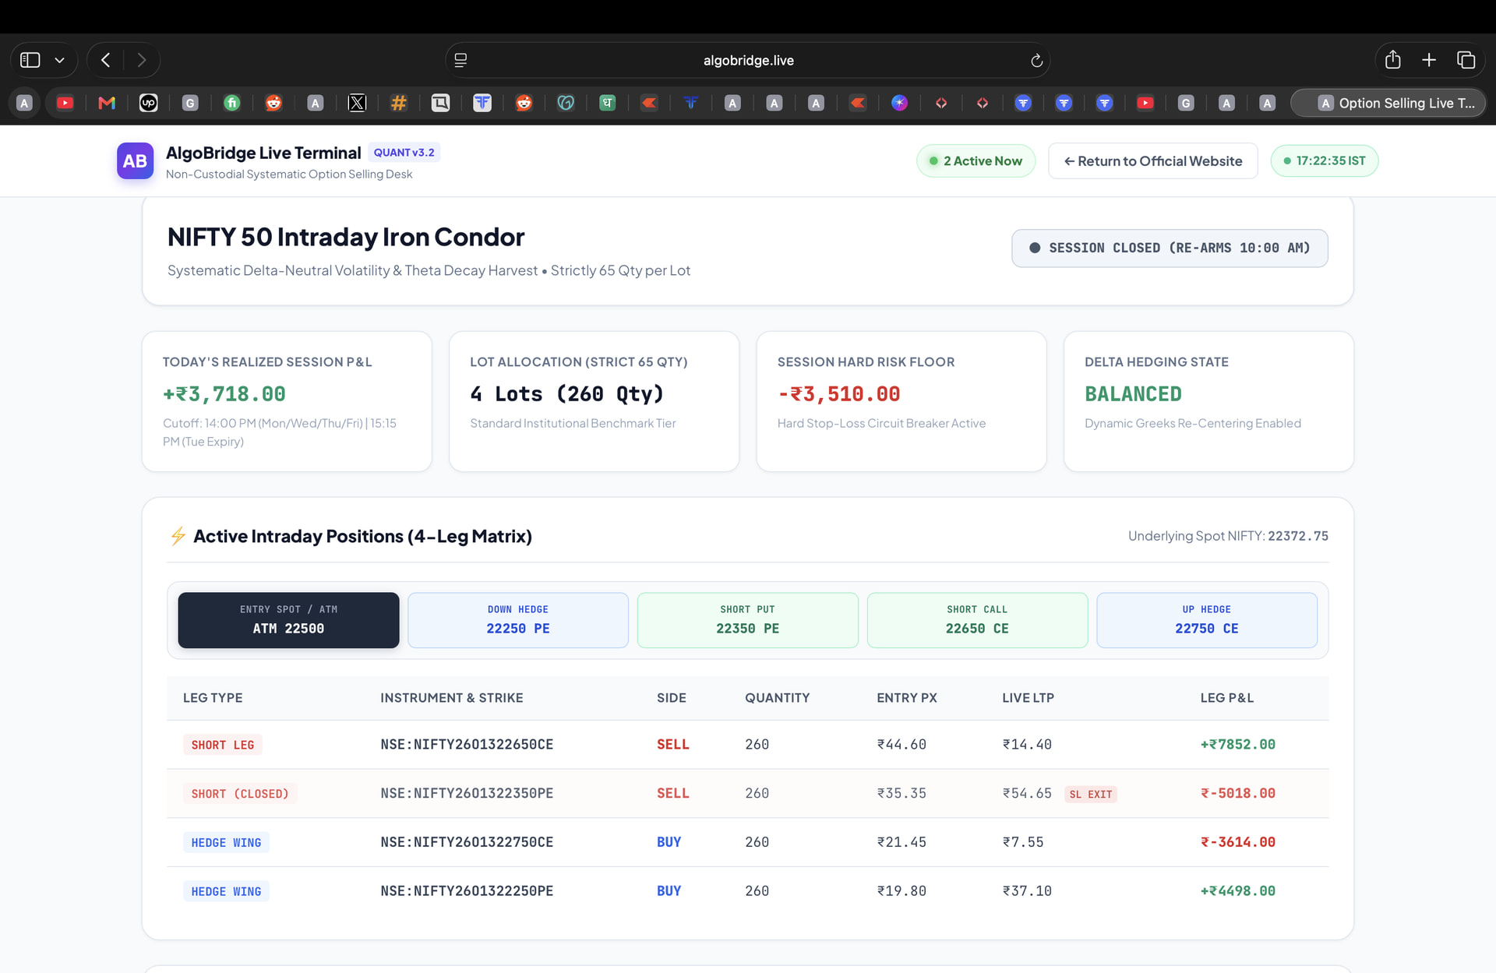The image size is (1496, 973).
Task: Go forward with the forward arrow
Action: (x=141, y=60)
